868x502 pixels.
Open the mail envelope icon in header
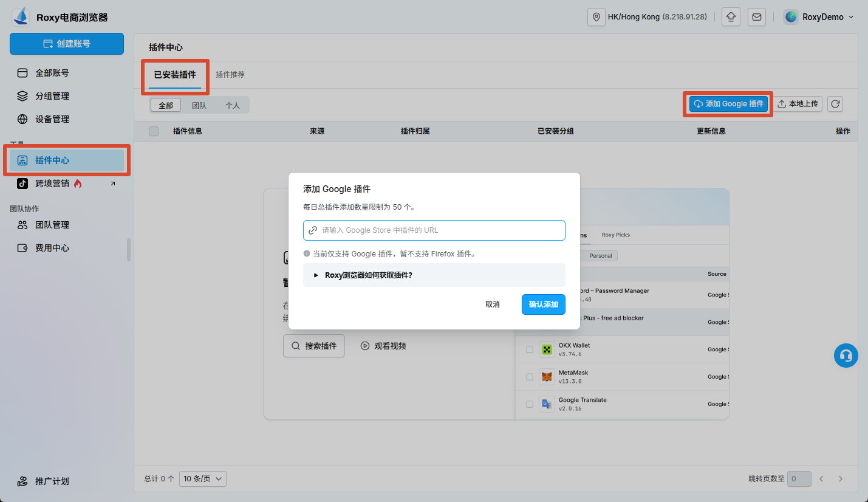[x=756, y=17]
